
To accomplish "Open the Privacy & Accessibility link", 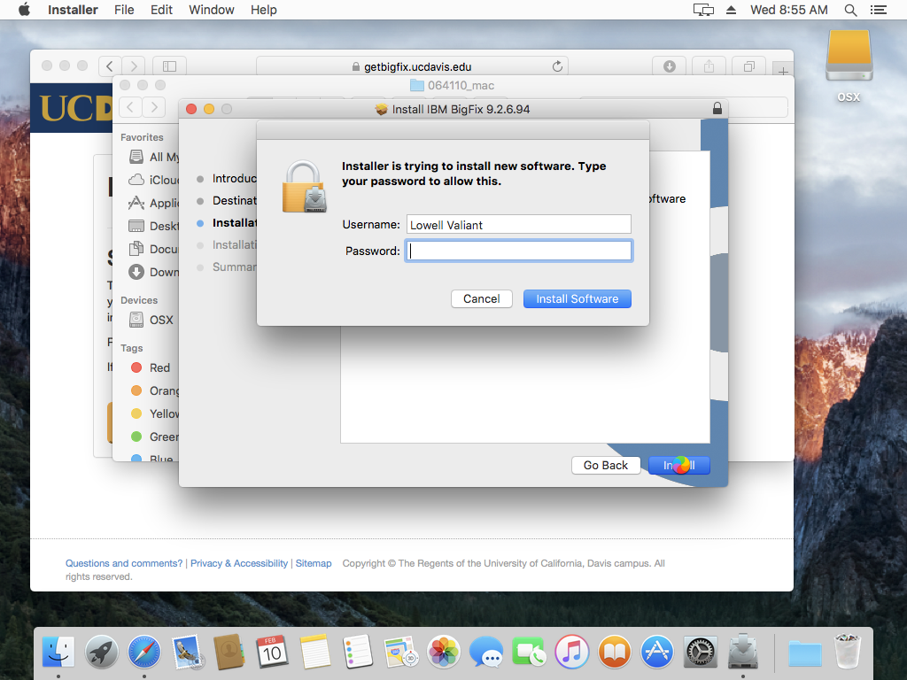I will coord(239,563).
